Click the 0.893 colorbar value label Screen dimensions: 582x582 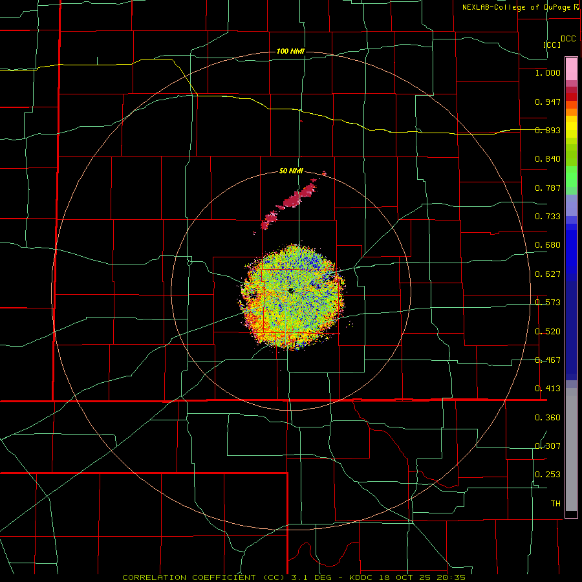click(x=548, y=130)
